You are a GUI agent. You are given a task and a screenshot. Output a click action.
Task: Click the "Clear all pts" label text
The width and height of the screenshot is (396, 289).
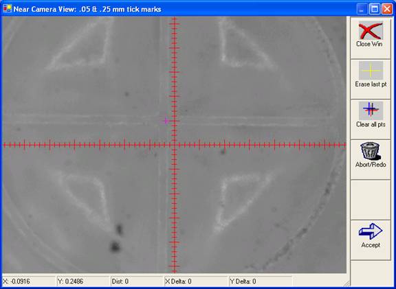(371, 124)
